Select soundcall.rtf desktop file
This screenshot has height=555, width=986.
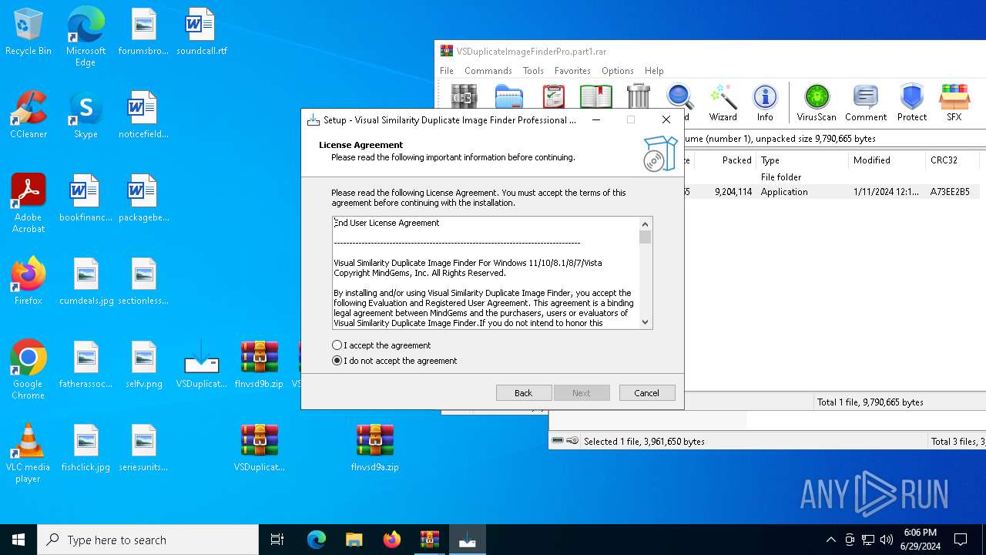click(x=201, y=32)
